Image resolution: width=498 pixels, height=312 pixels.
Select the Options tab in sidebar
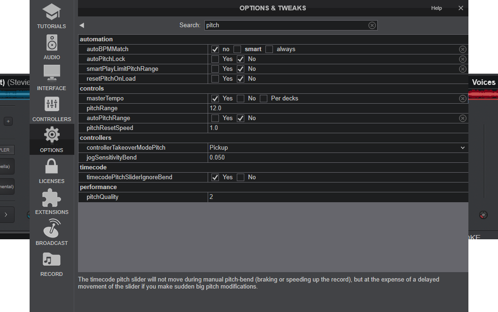[x=52, y=139]
